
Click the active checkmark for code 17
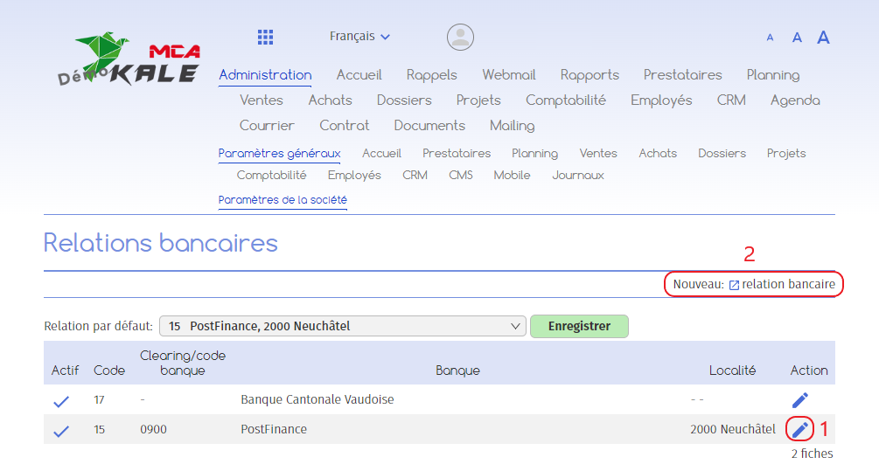click(x=61, y=401)
